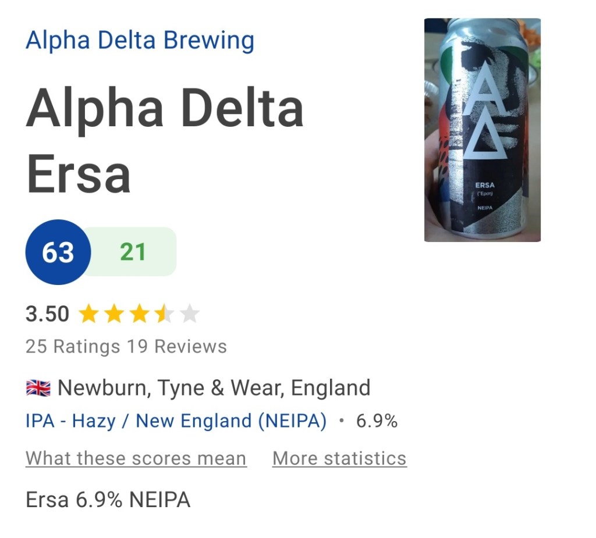
Task: Open the IPA - Hazy / New England style link
Action: tap(176, 421)
